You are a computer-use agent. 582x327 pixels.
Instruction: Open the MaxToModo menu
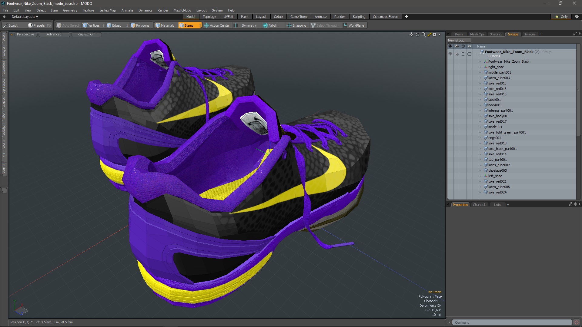pos(182,10)
